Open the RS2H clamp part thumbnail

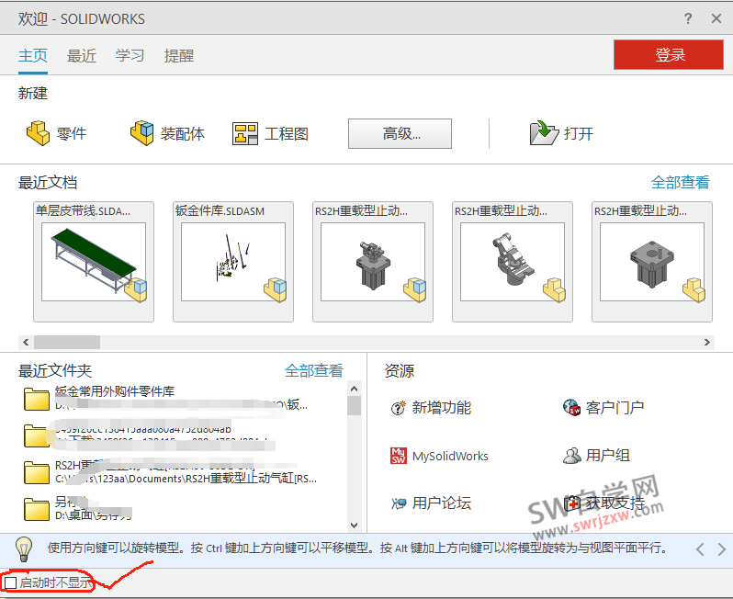click(x=513, y=262)
